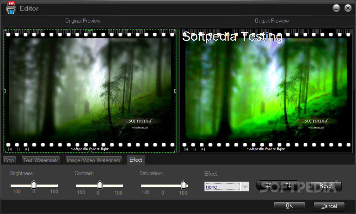Click the SWF Editor app icon

coord(11,8)
